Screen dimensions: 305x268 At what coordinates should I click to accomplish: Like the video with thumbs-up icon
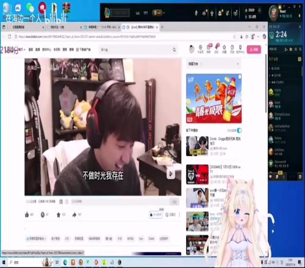(27, 214)
